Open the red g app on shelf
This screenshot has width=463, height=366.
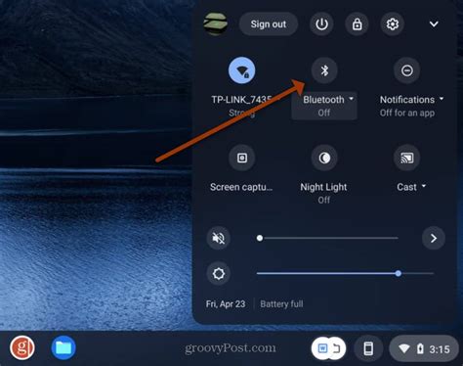click(22, 347)
